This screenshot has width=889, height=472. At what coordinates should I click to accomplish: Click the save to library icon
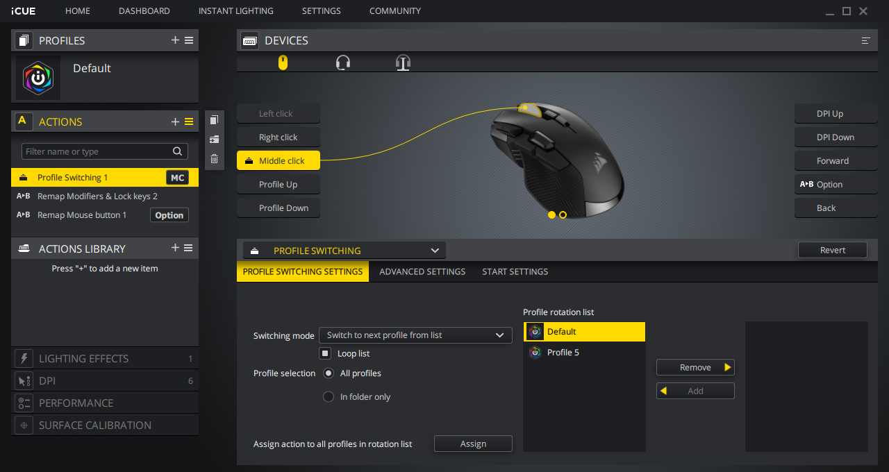(x=214, y=140)
